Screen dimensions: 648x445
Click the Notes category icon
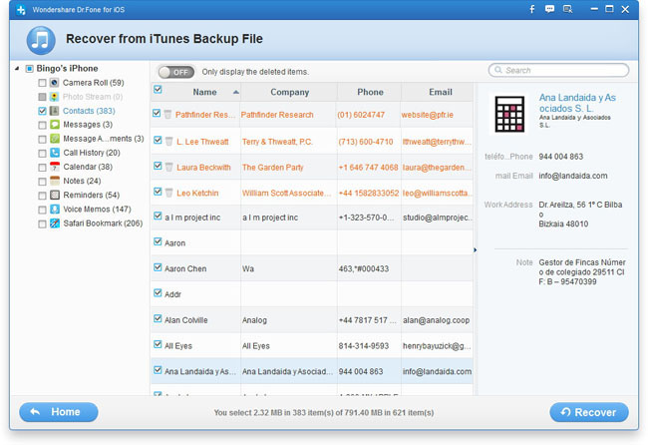tap(55, 181)
